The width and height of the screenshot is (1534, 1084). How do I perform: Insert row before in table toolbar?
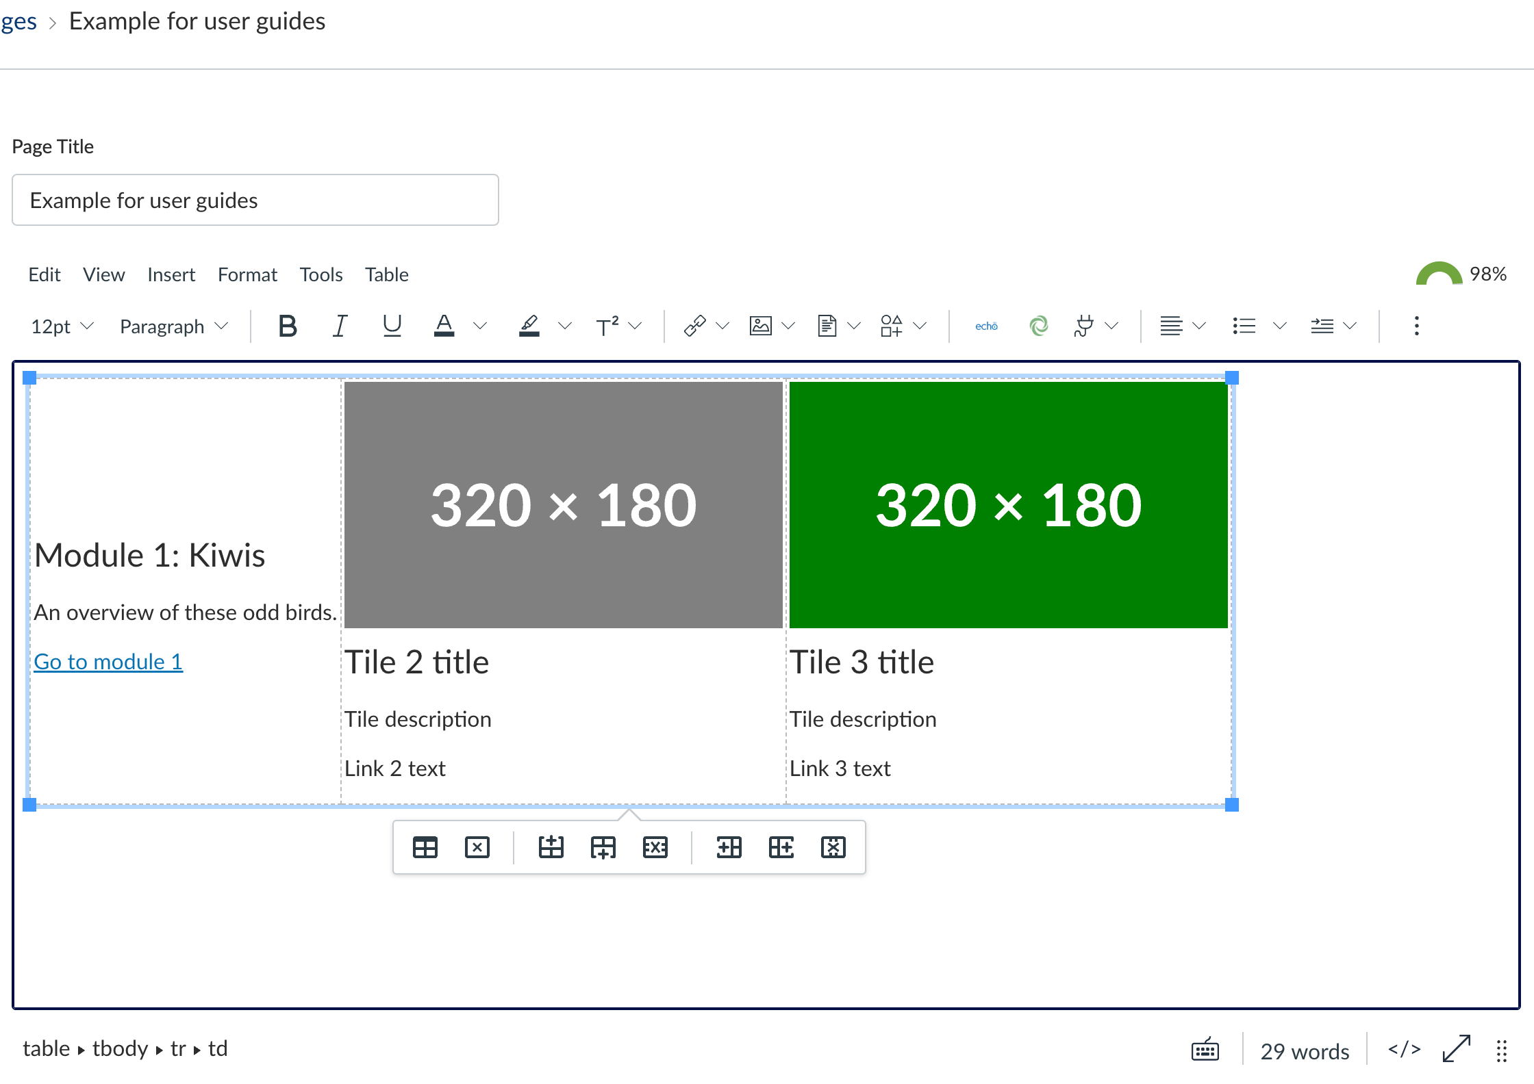[x=551, y=848]
